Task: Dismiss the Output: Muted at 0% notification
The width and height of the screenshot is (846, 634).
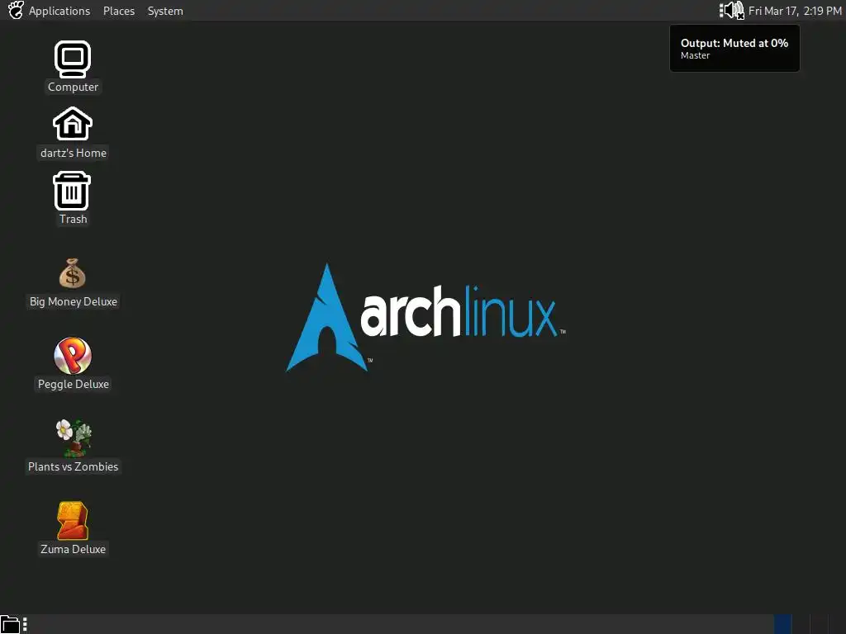Action: click(x=734, y=48)
